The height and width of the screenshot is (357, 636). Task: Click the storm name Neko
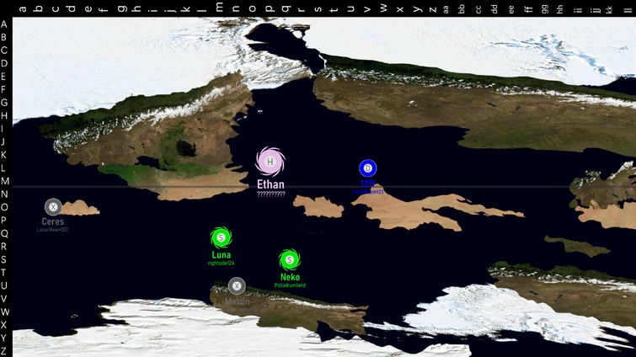(x=290, y=277)
